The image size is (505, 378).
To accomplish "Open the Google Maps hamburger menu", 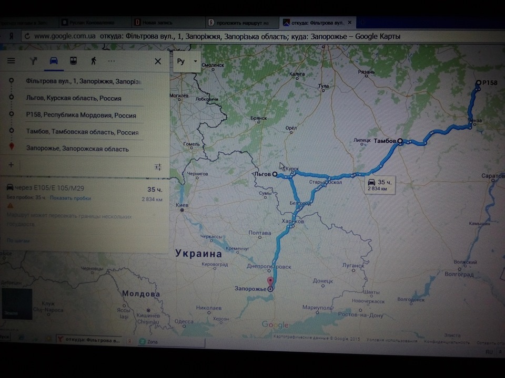I will 11,61.
